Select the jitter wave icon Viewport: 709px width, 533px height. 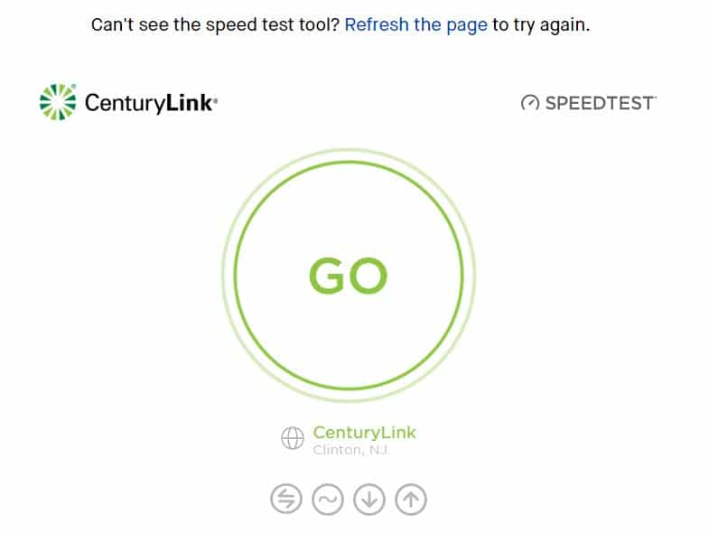(x=327, y=499)
